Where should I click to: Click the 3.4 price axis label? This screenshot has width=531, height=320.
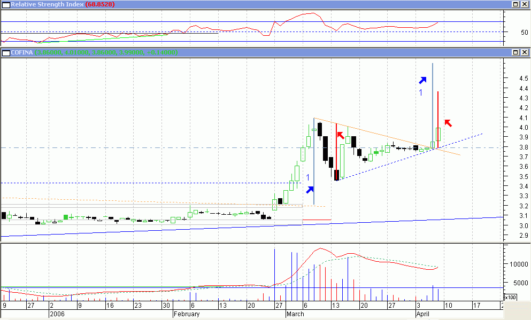pos(524,186)
